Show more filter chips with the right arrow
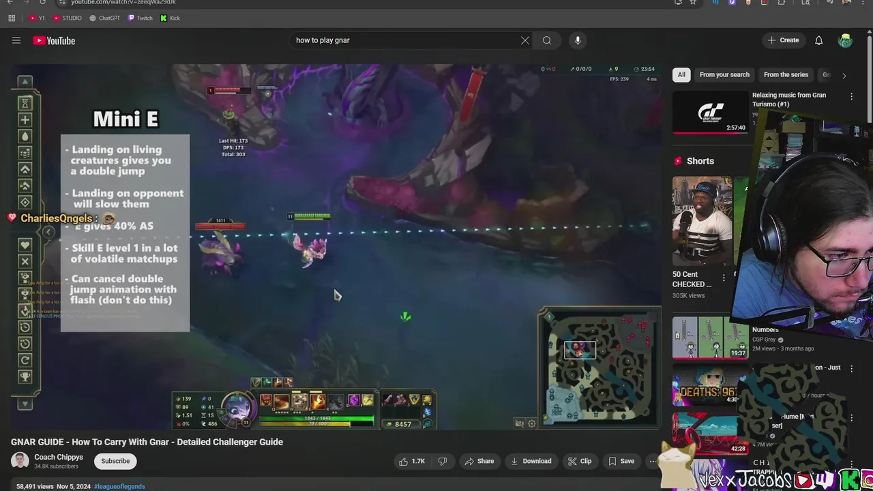 pos(844,76)
